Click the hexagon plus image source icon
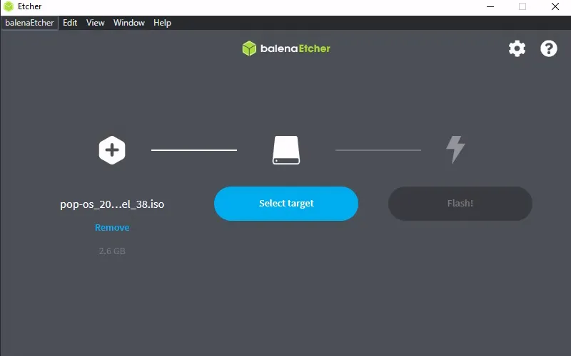The height and width of the screenshot is (356, 571). click(x=112, y=150)
